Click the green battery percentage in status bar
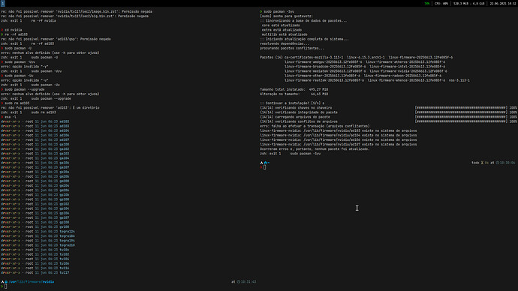The height and width of the screenshot is (291, 518). (427, 4)
